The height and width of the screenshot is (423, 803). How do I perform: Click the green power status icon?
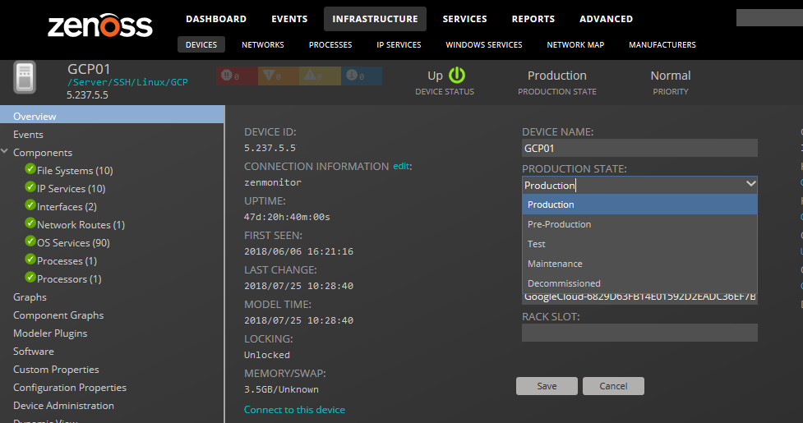(x=457, y=76)
